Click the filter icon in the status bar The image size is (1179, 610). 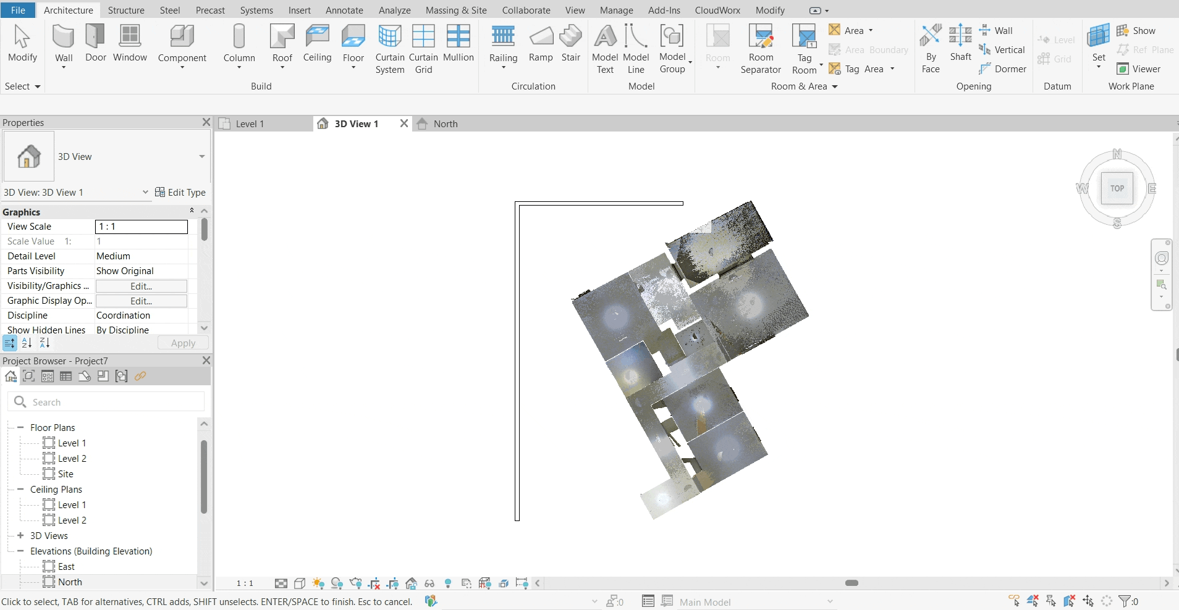click(1125, 601)
